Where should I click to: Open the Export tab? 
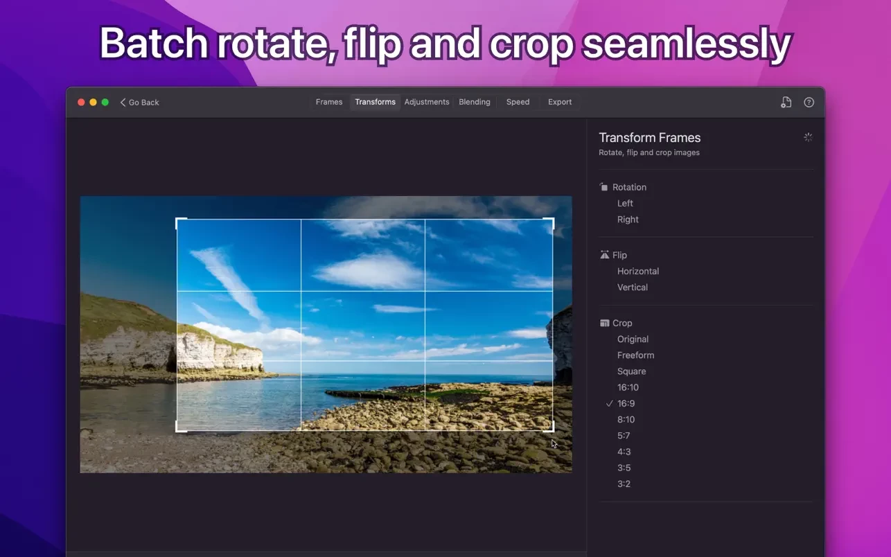[560, 102]
